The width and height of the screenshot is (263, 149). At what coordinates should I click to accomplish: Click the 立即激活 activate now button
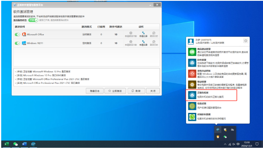point(115,91)
